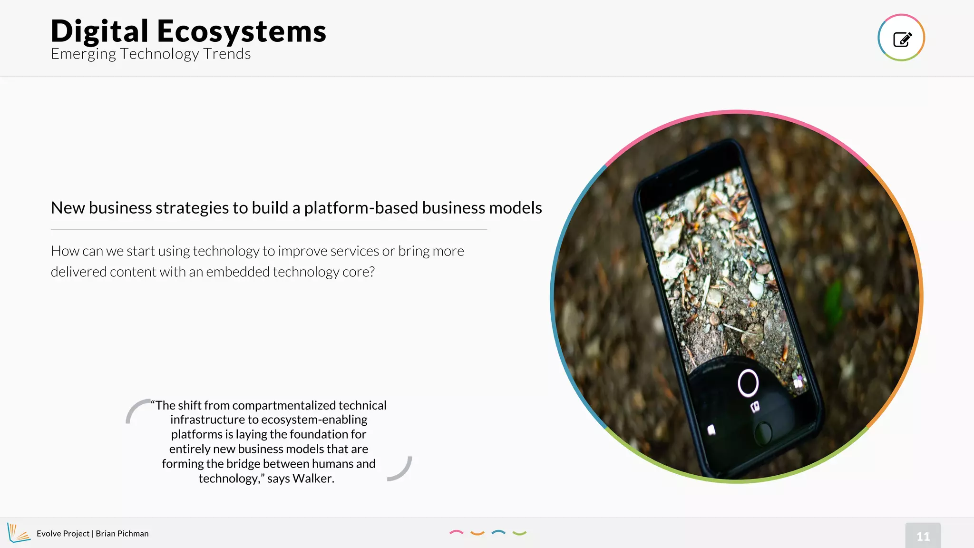
Task: Click the 'Evolve Project | Brian Pichman' footer text
Action: click(93, 534)
